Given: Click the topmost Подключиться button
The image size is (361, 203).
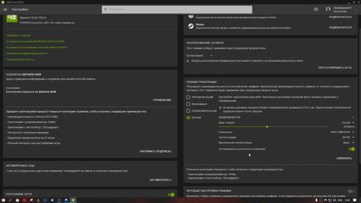Looking at the screenshot, I should tap(340, 17).
